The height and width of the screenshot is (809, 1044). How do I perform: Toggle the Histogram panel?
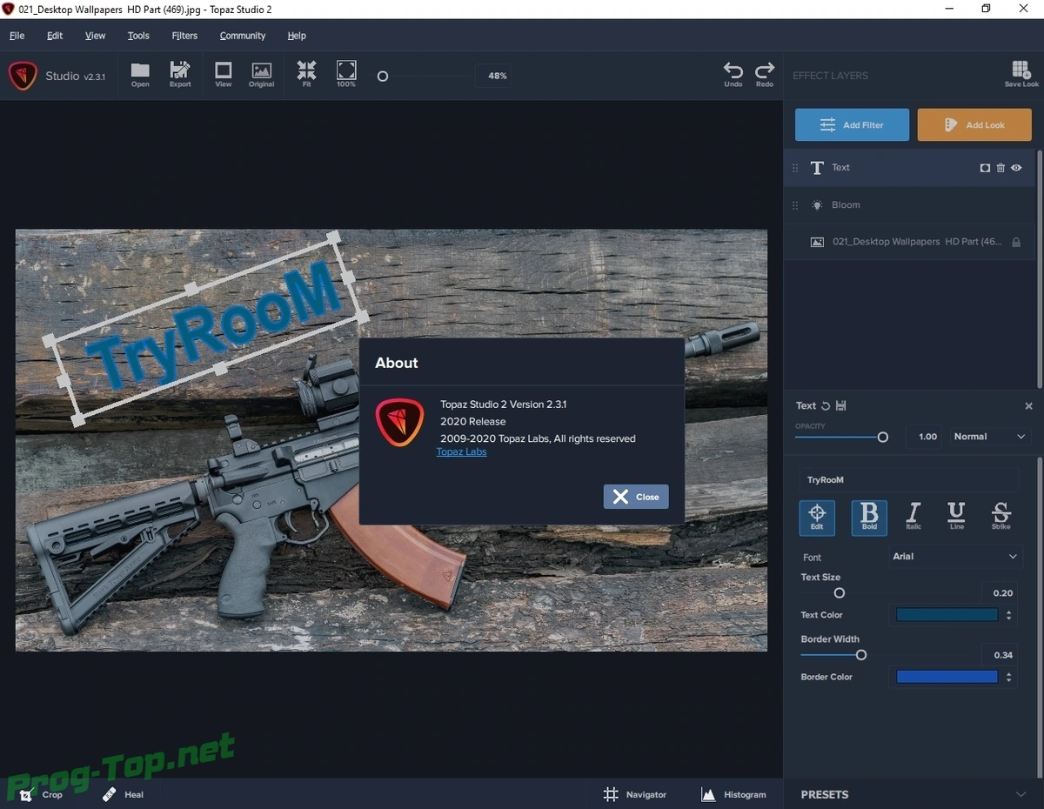pyautogui.click(x=733, y=794)
